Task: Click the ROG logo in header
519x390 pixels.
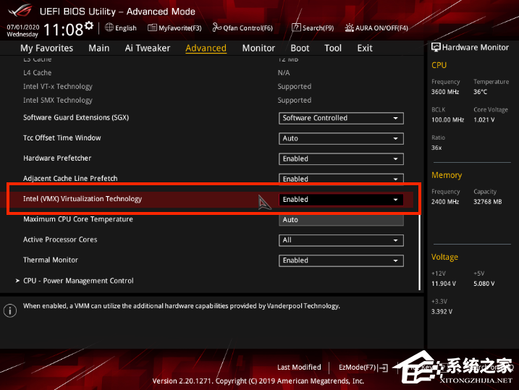Action: pyautogui.click(x=20, y=11)
